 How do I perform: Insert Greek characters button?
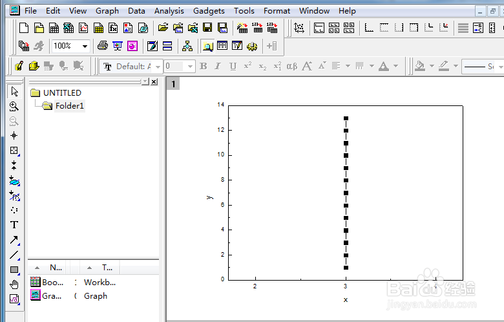pos(292,66)
